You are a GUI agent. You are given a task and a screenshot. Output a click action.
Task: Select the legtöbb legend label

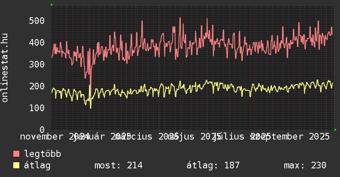coord(42,154)
